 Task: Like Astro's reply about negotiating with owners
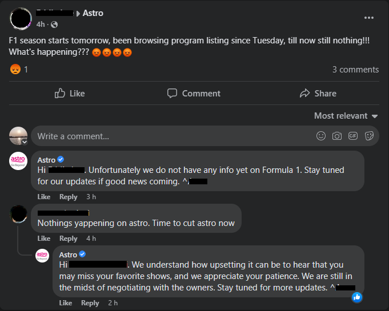point(66,303)
